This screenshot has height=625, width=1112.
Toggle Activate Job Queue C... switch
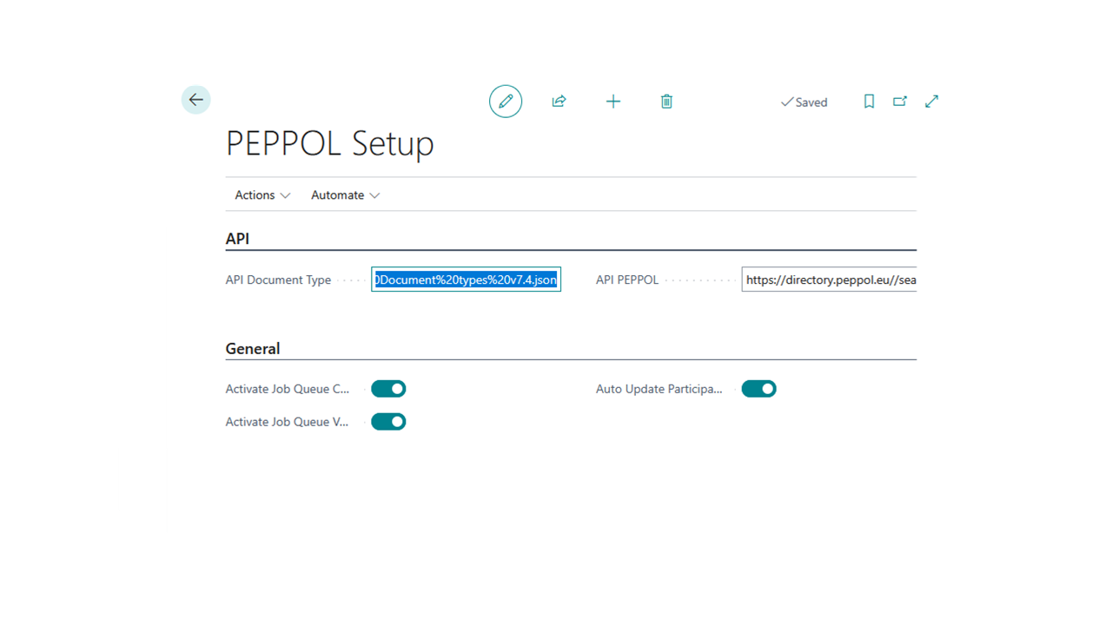click(x=388, y=389)
